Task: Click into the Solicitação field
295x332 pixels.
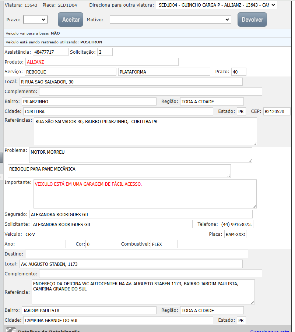Action: coord(105,52)
